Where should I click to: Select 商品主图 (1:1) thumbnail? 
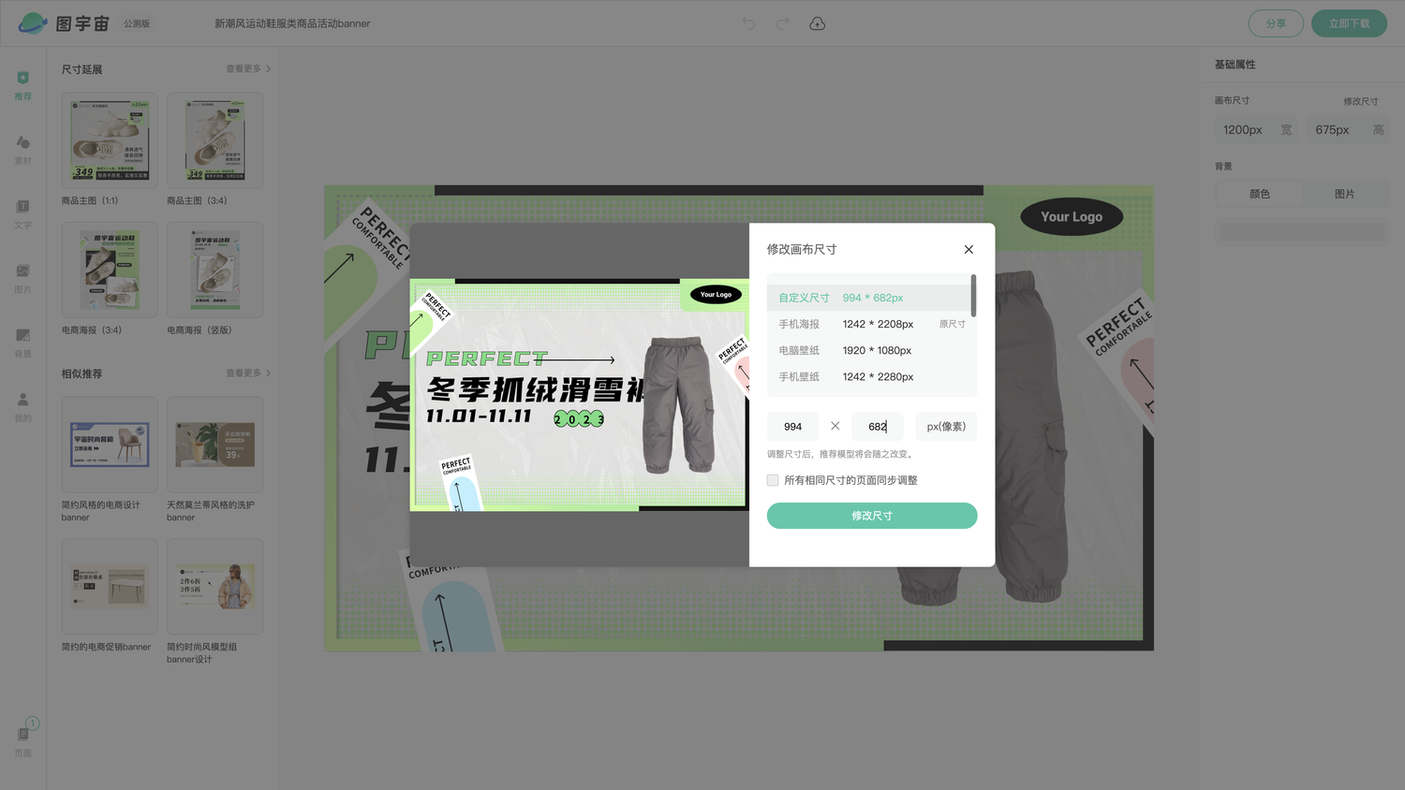pyautogui.click(x=110, y=140)
